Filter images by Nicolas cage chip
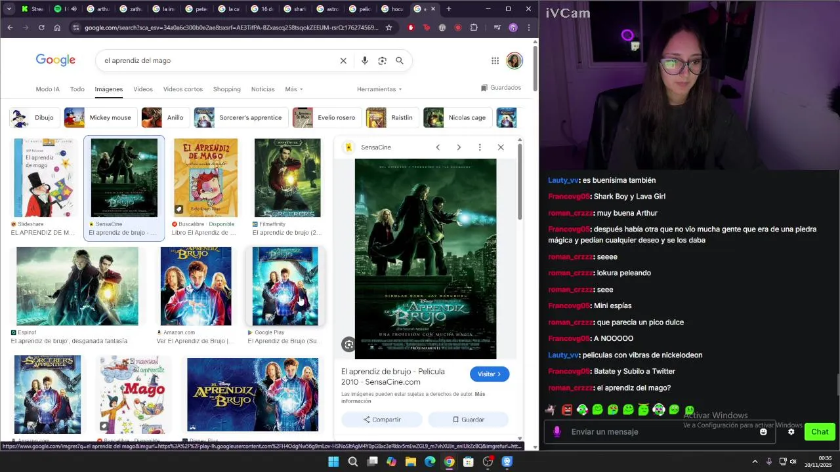 (x=457, y=118)
